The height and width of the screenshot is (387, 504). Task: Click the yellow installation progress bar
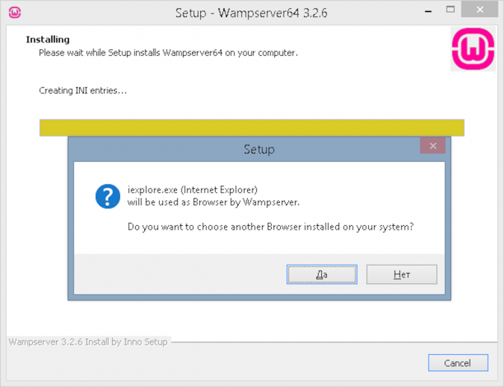(x=252, y=128)
